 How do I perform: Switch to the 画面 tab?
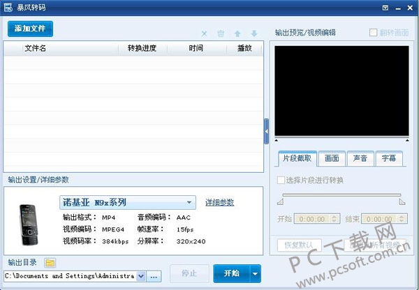click(x=332, y=158)
